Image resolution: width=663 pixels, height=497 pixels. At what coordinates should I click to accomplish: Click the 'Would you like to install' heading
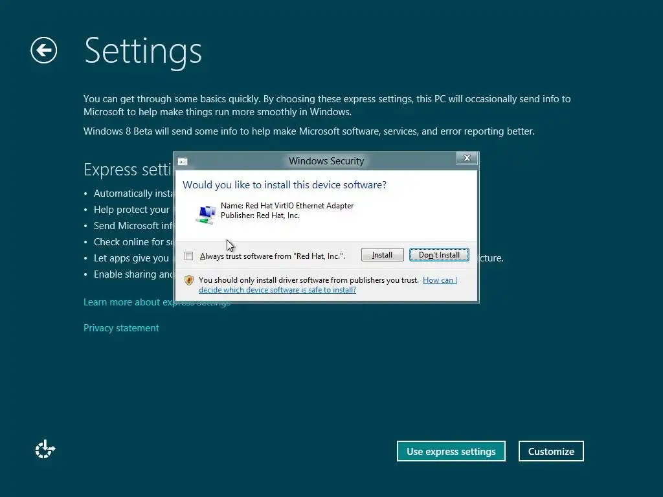point(284,184)
